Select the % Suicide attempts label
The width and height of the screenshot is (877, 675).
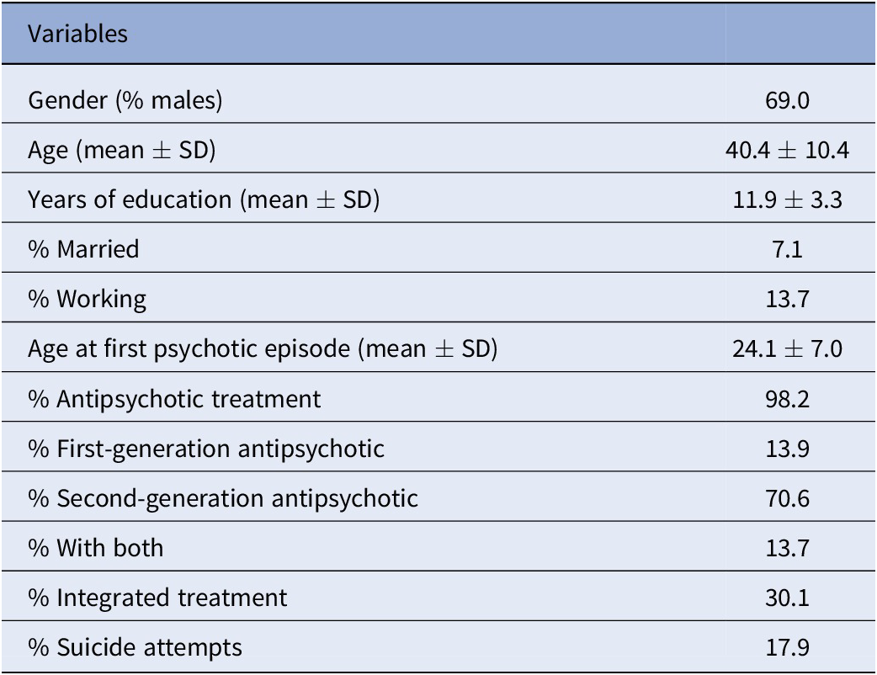tap(136, 647)
